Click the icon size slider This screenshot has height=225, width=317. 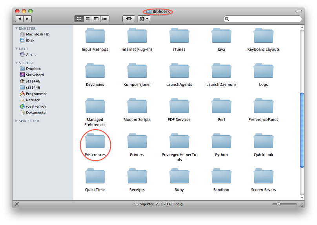pos(284,204)
